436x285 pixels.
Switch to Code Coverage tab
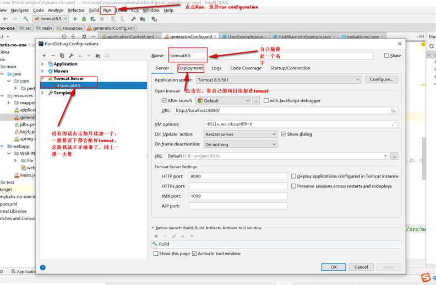coord(246,68)
